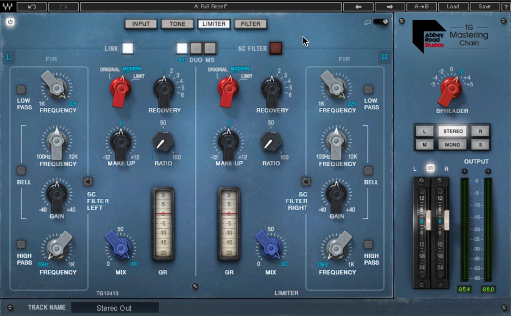Viewport: 511px width, 316px height.
Task: Click the left Bell Gain knob
Action: (x=56, y=196)
